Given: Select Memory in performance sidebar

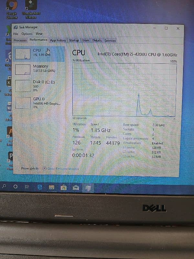Looking at the screenshot, I should [39, 70].
